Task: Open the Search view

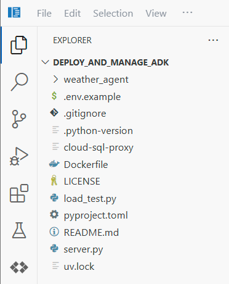Action: (x=19, y=82)
